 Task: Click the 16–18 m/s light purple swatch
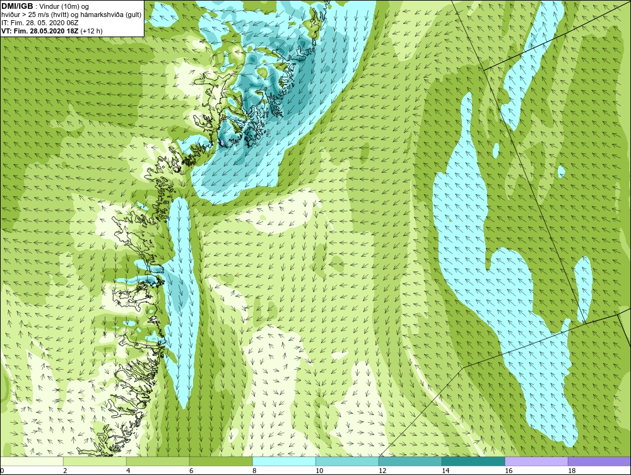tap(536, 461)
